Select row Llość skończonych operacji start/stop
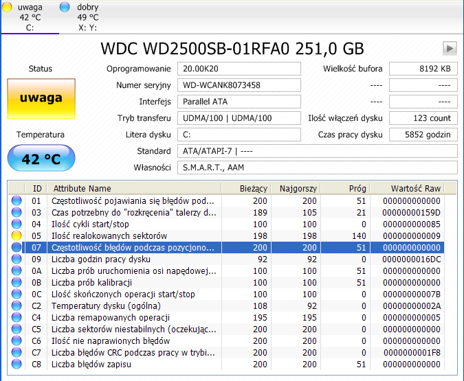 coord(226,294)
